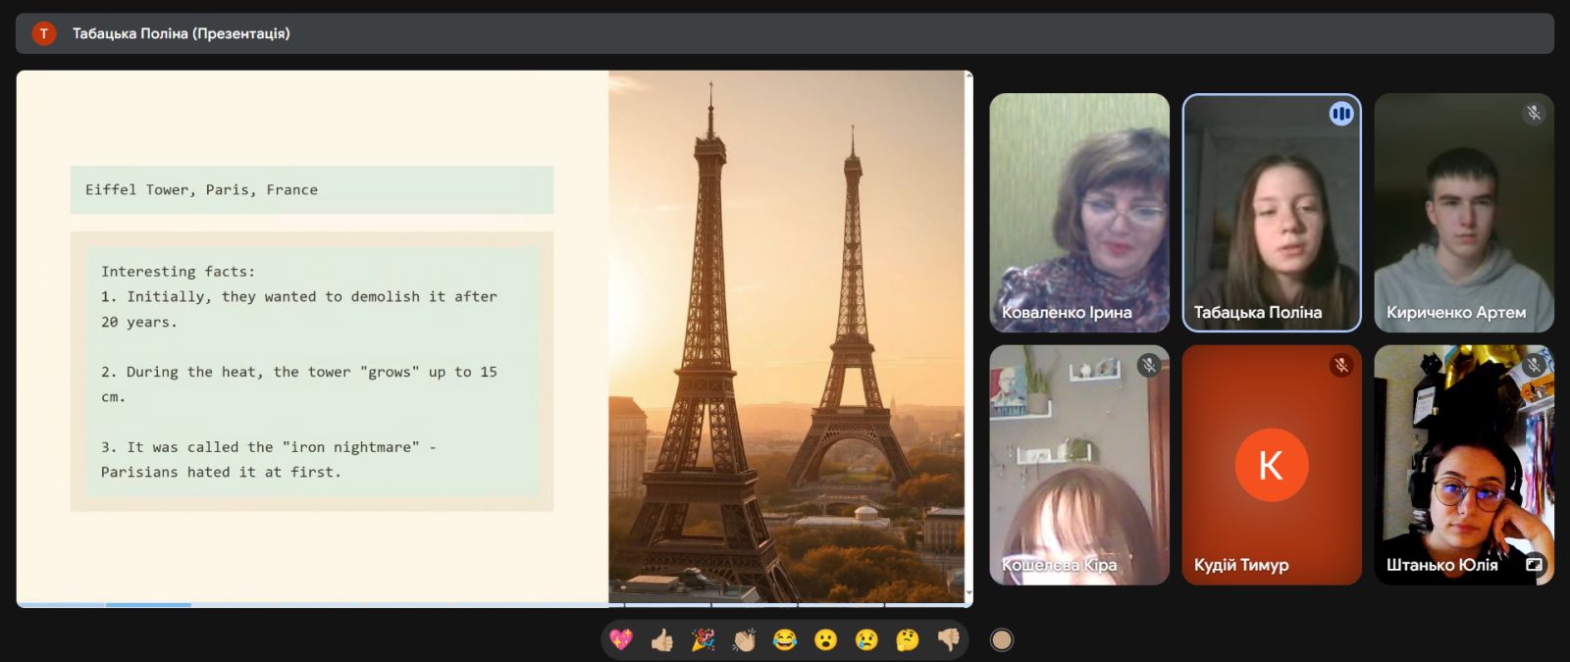
Task: Send the laughing with tears emoji
Action: coord(785,640)
